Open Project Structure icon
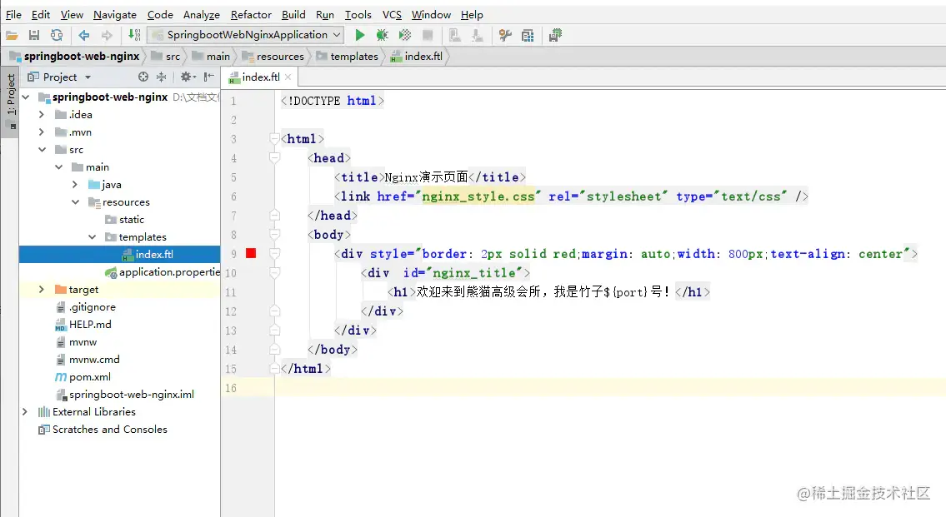Image resolution: width=946 pixels, height=517 pixels. pyautogui.click(x=528, y=36)
